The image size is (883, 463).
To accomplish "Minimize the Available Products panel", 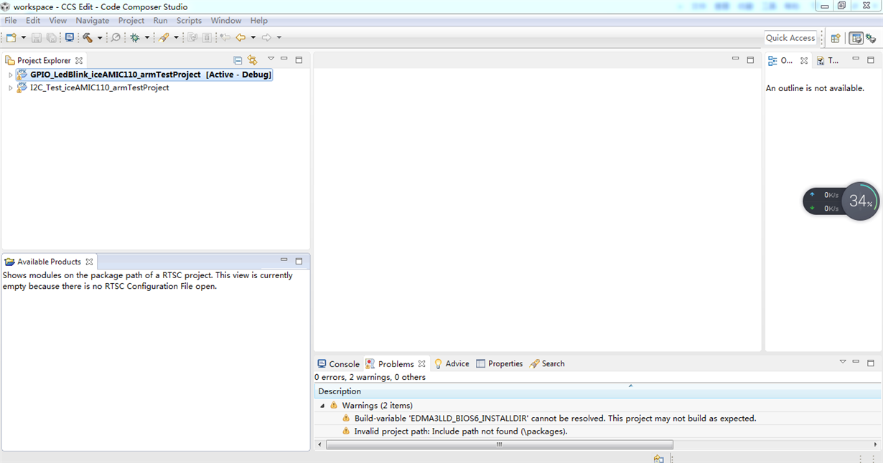I will (x=284, y=260).
